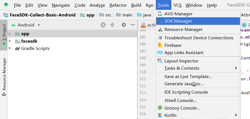Expand the Kotlin submenu
Image resolution: width=250 pixels, height=119 pixels.
coord(198,115)
